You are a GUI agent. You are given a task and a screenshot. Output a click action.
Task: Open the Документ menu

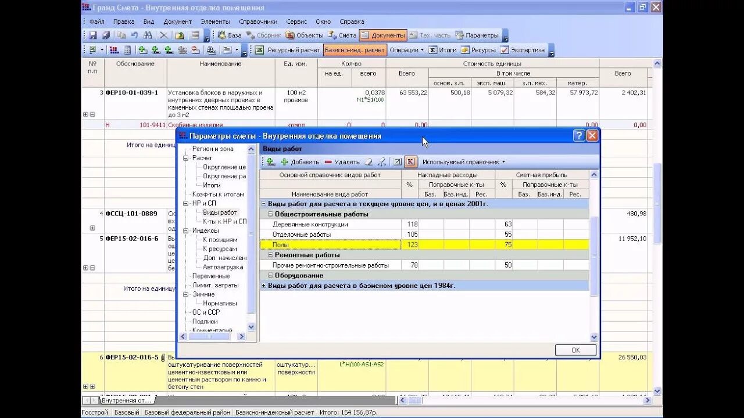coord(177,21)
